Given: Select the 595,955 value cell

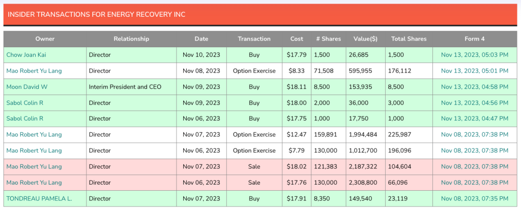Looking at the screenshot, I should (x=365, y=71).
